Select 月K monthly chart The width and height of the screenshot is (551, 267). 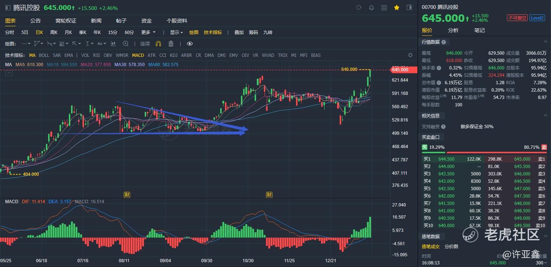tap(68, 32)
